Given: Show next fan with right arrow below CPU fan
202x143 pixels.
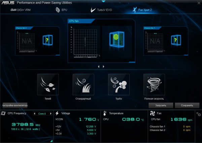Looking at the screenshot, I should (103, 67).
